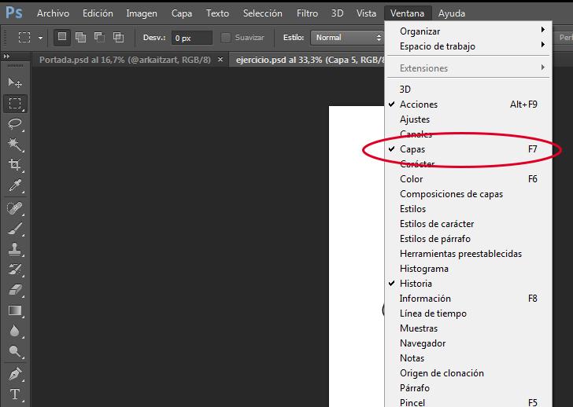Image resolution: width=573 pixels, height=407 pixels.
Task: Open the 3D menu in menu bar
Action: 337,13
